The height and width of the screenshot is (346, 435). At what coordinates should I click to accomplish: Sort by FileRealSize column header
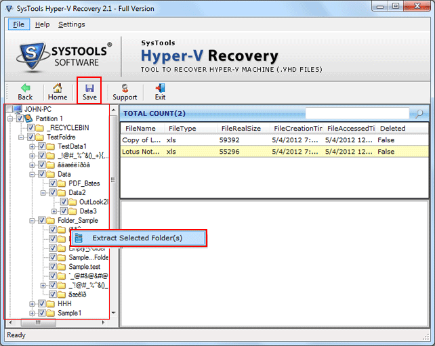point(243,129)
